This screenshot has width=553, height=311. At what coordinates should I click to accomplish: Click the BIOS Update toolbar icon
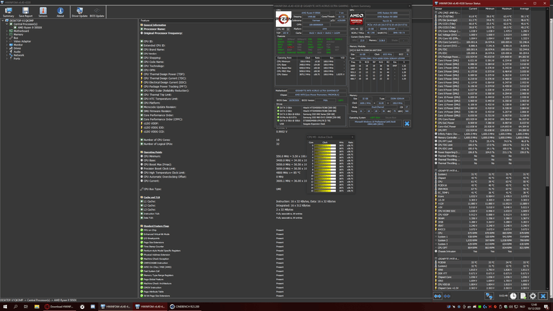[x=97, y=12]
